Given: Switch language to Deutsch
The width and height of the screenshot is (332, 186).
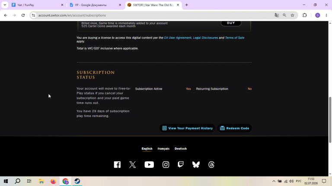Looking at the screenshot, I should [181, 148].
